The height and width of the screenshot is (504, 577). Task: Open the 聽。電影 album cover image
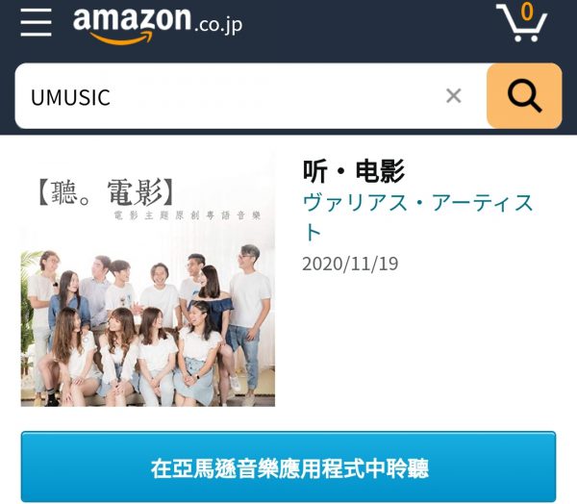coord(148,281)
